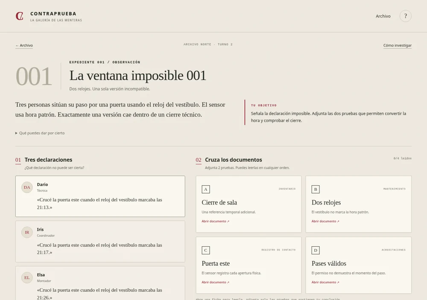This screenshot has width=427, height=300.
Task: Click the Puerta este card title
Action: coord(216,264)
